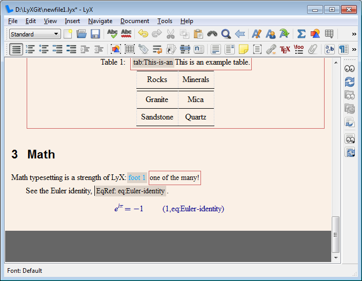The width and height of the screenshot is (362, 281).
Task: Click the Update document refresh icon
Action: pos(350,82)
